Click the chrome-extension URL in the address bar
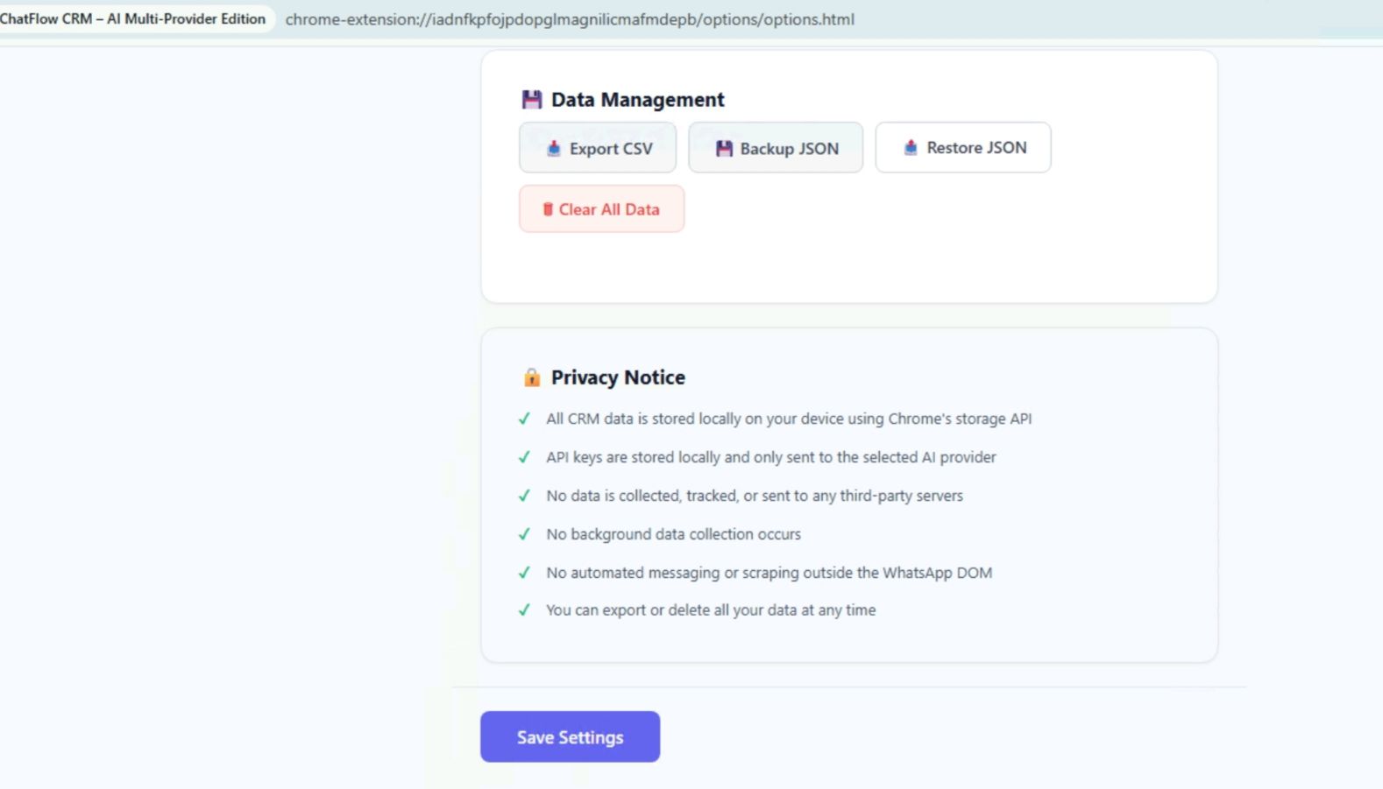 570,19
